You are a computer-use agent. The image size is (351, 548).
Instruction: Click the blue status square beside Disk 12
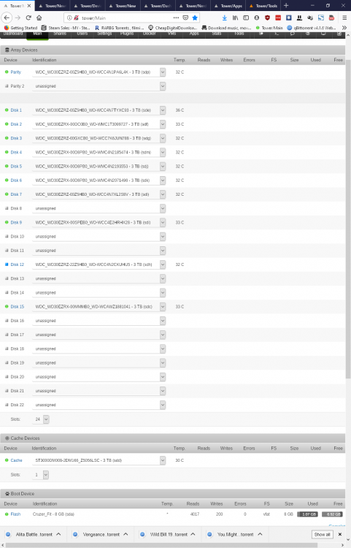point(7,265)
